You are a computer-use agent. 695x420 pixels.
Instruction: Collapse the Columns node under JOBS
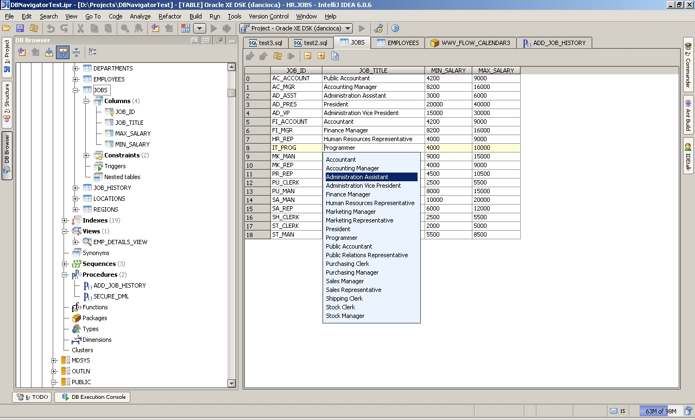pyautogui.click(x=86, y=101)
